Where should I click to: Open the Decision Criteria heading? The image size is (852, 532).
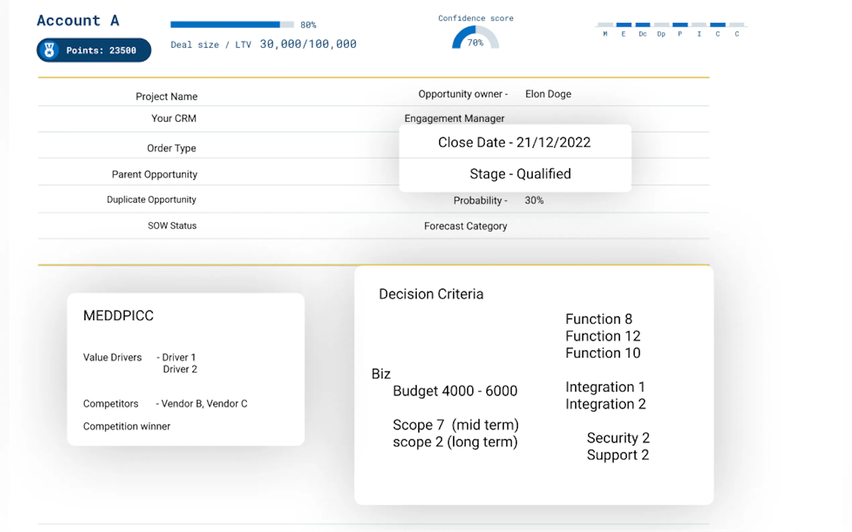click(x=431, y=294)
